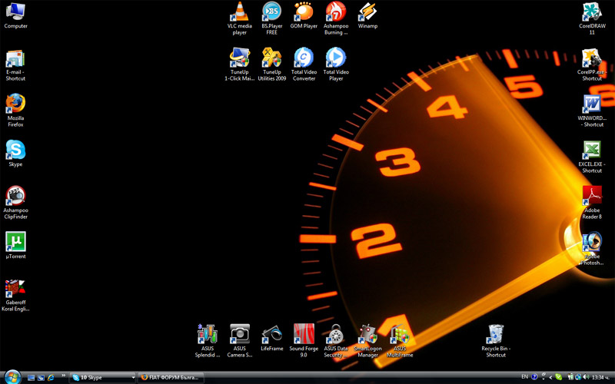Open VLC media player desktop icon
Image resolution: width=615 pixels, height=384 pixels.
240,12
